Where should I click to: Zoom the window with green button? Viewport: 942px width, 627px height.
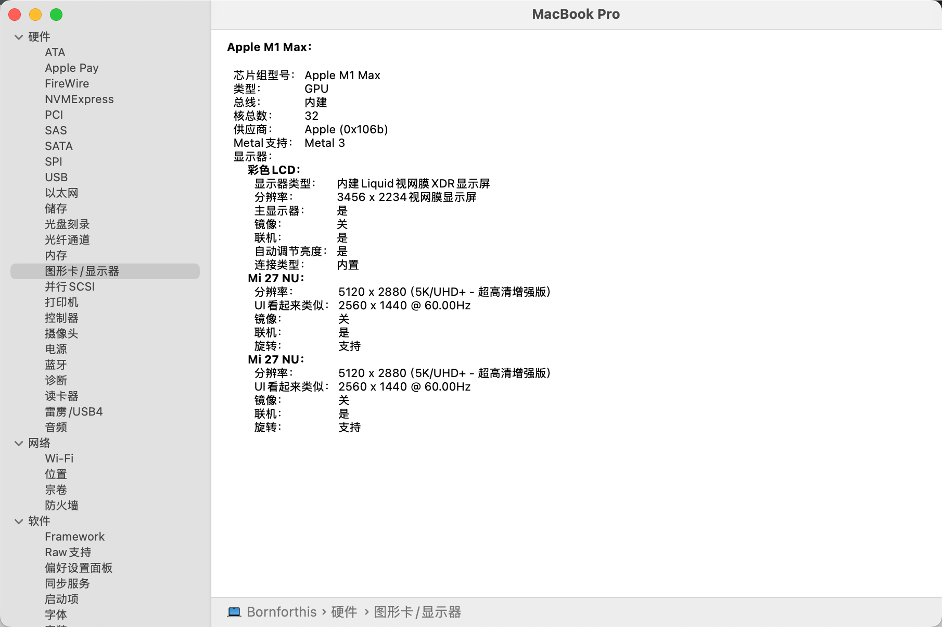point(56,15)
